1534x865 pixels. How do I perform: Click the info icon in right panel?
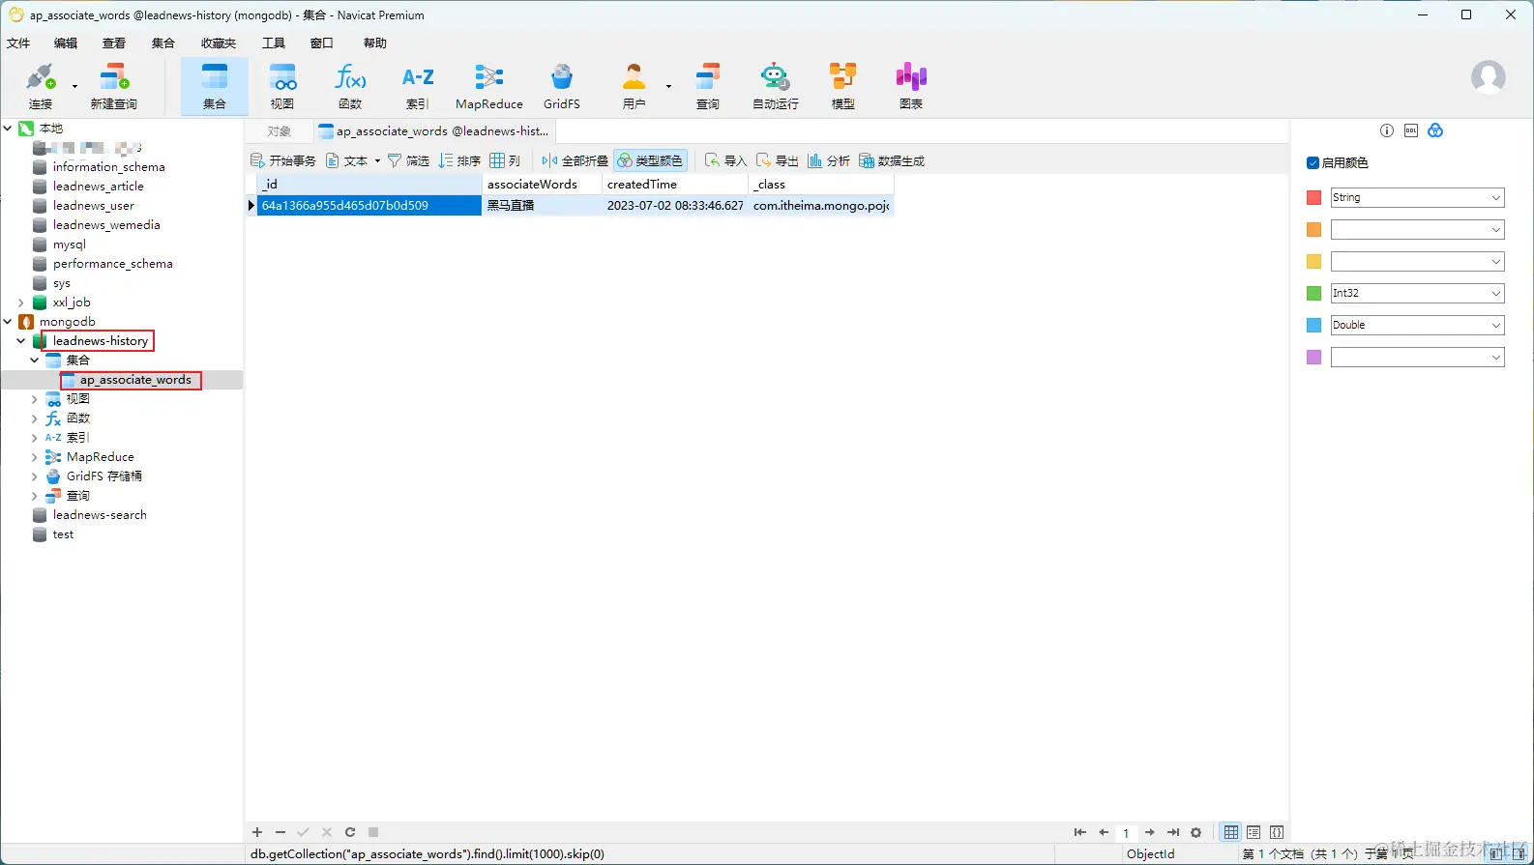coord(1387,130)
